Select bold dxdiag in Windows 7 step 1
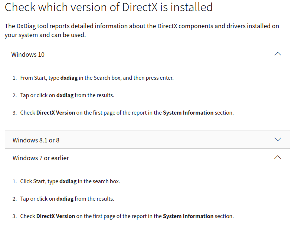Screen dimensions: 298x227 (x=68, y=181)
